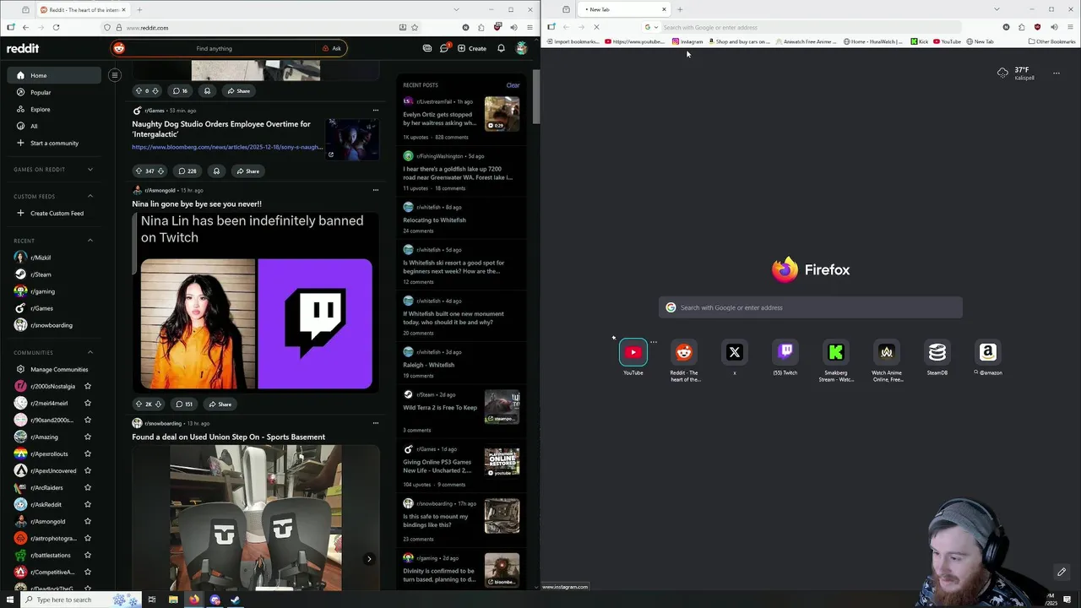This screenshot has width=1081, height=608.
Task: Collapse Recent section in sidebar
Action: click(x=90, y=241)
